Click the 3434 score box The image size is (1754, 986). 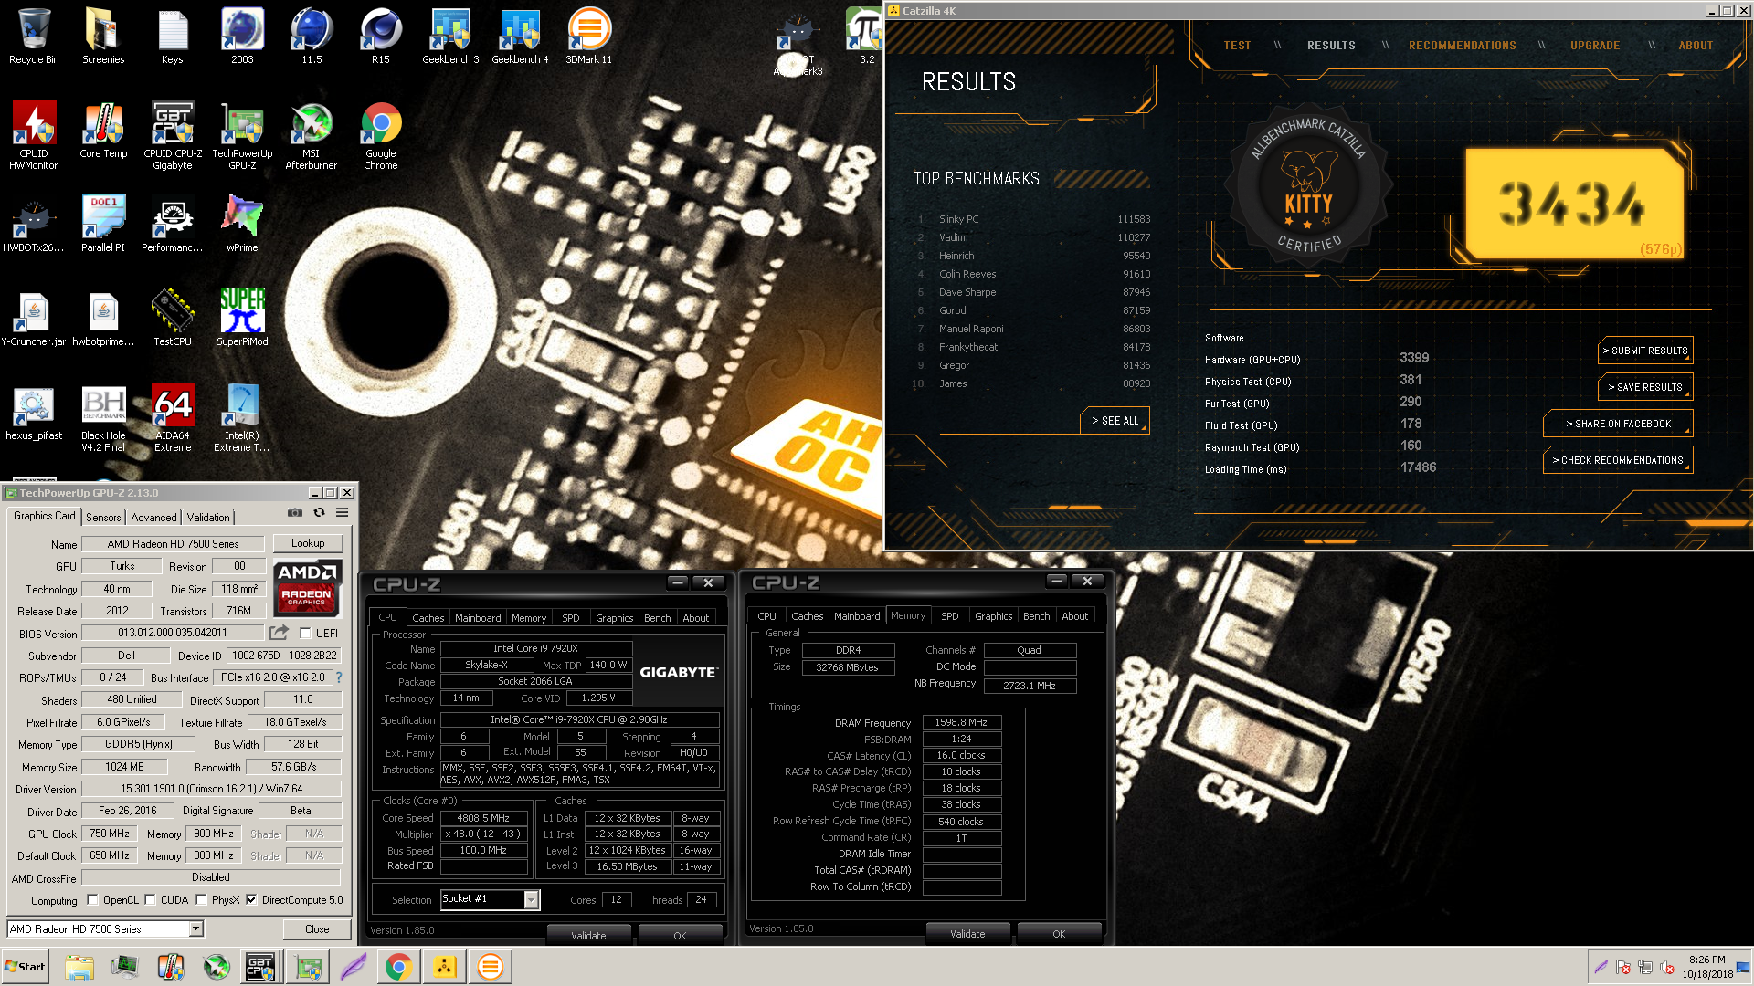pyautogui.click(x=1574, y=205)
